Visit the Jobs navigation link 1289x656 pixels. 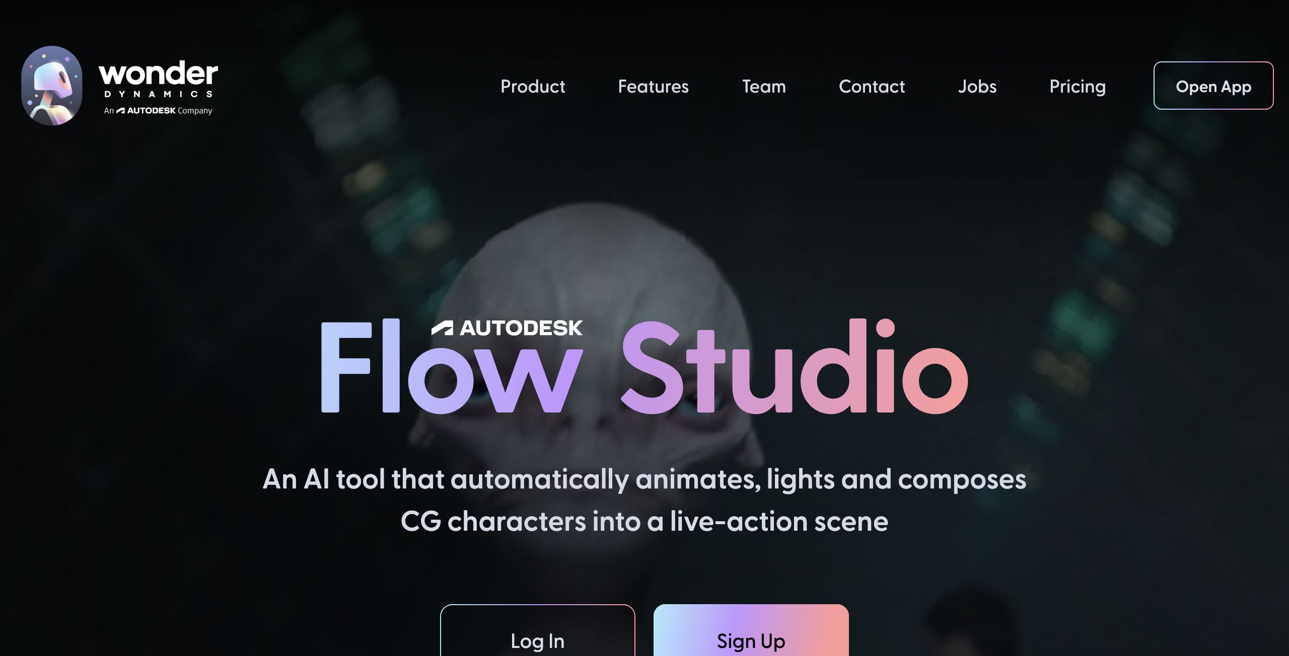point(977,87)
